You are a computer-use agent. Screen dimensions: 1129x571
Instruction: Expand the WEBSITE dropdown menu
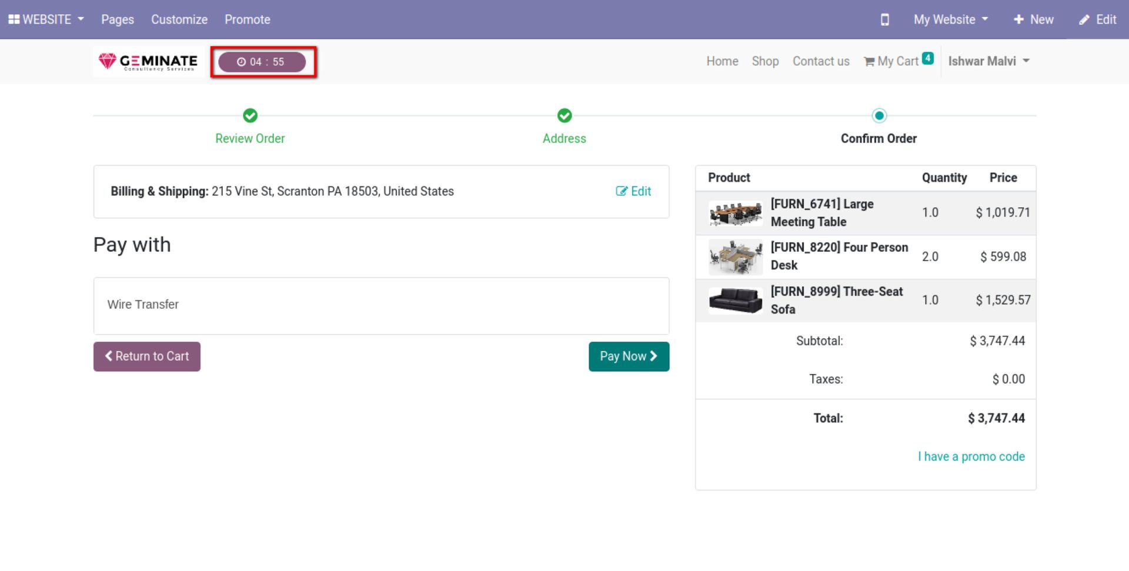[45, 19]
